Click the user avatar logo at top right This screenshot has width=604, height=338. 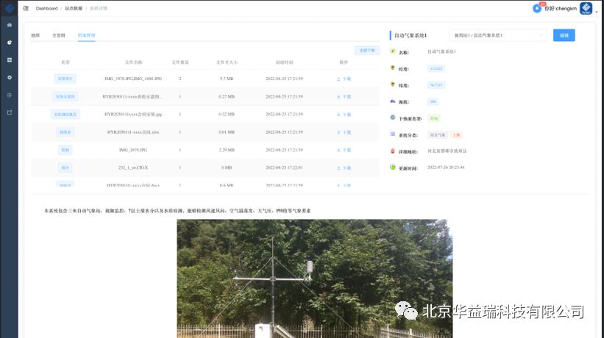[586, 8]
